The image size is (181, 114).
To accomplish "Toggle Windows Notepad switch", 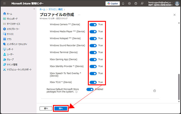I will tap(93, 39).
